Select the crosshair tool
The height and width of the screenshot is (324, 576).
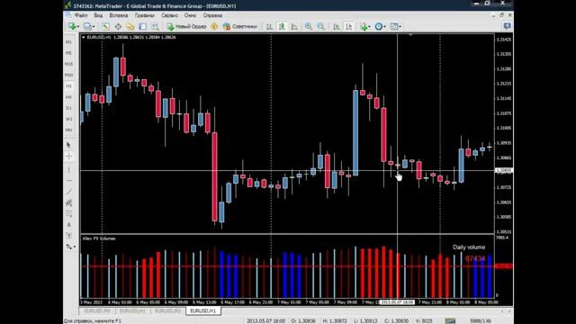68,157
